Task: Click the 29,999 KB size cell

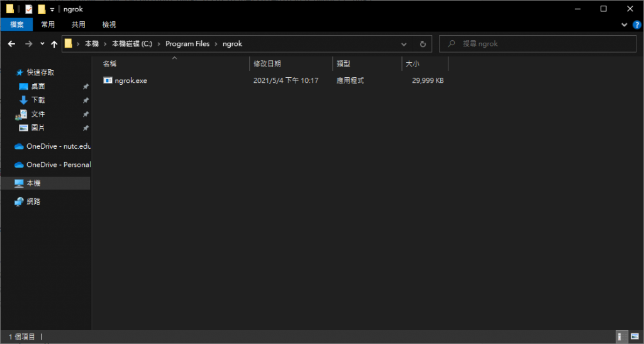Action: pos(428,81)
